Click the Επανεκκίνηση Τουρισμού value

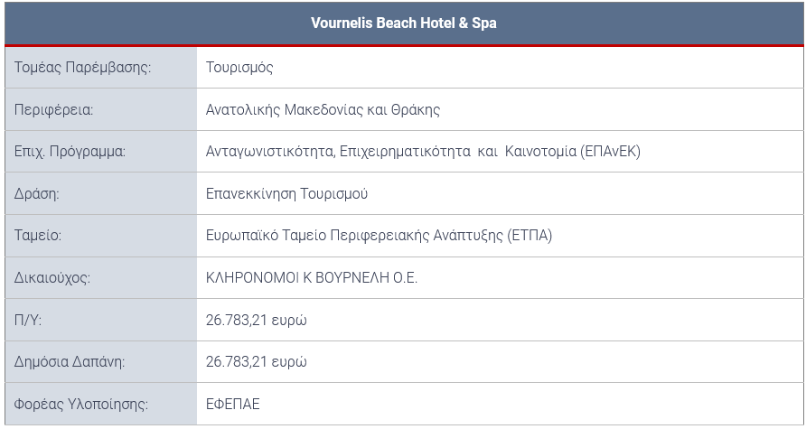point(286,193)
